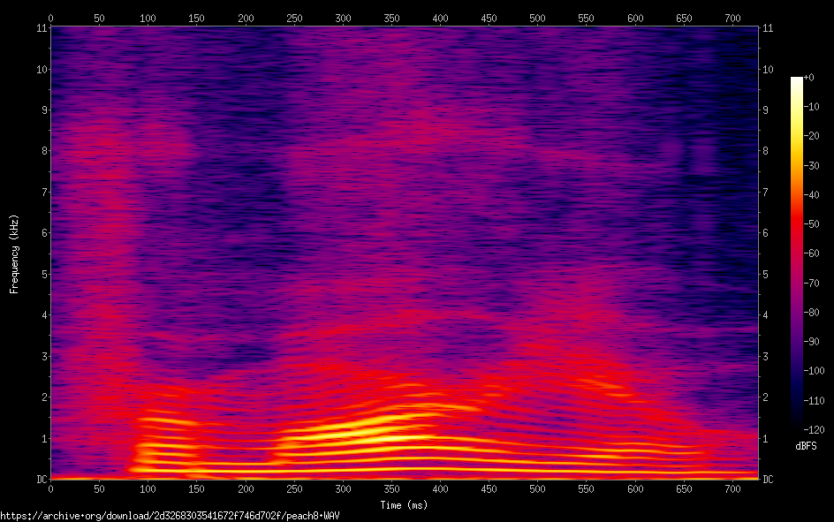Click the 500 ms tick on top axis
The height and width of the screenshot is (522, 834).
coord(537,18)
